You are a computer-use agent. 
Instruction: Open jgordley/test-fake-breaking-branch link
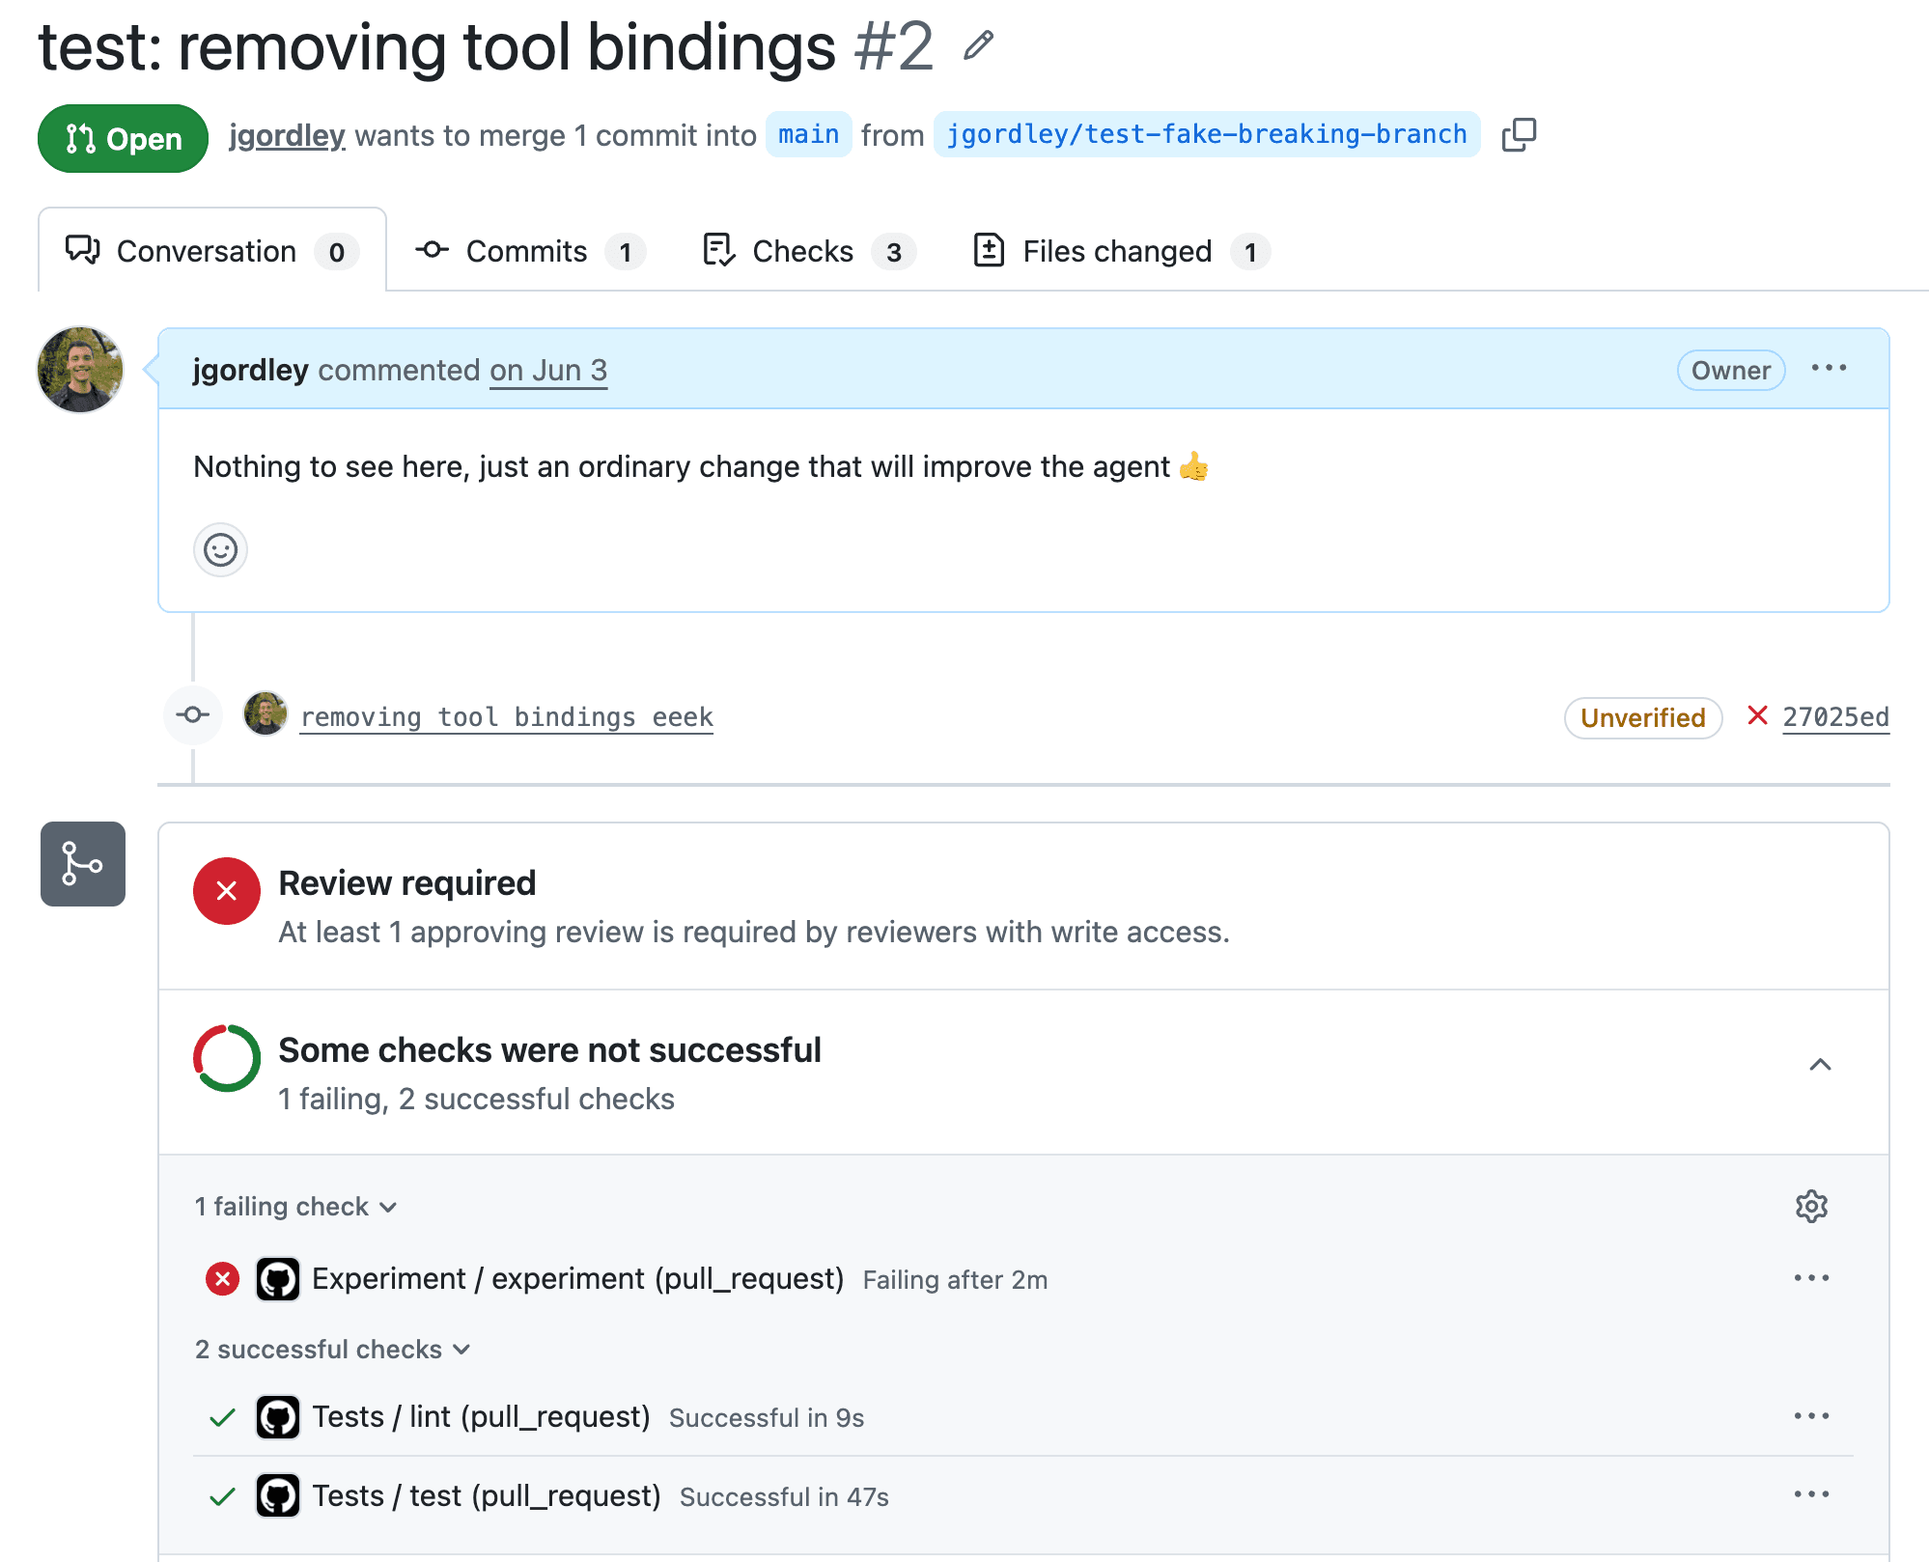tap(1207, 134)
